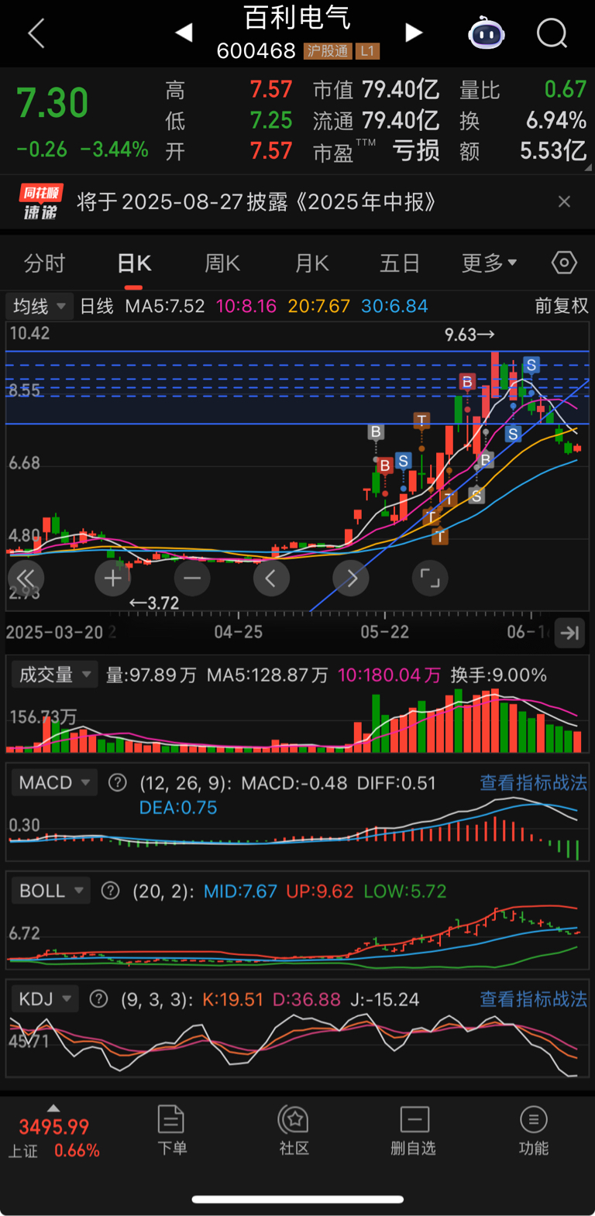595x1216 pixels.
Task: Open chart settings hexagon icon
Action: 564,263
